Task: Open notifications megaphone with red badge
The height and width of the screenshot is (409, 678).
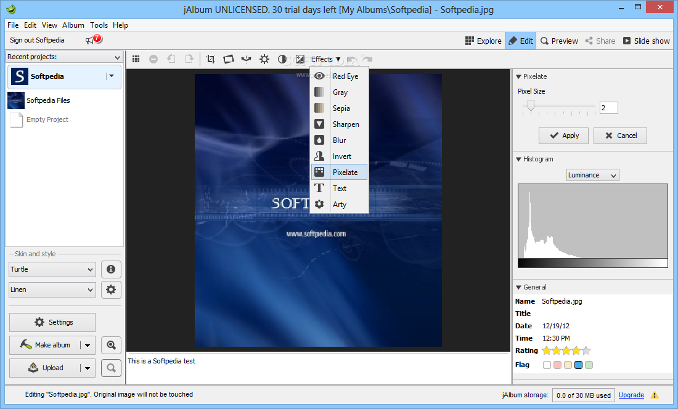Action: 94,39
